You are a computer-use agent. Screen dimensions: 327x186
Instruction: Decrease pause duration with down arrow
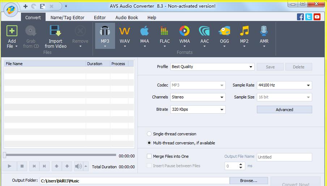pyautogui.click(x=241, y=168)
